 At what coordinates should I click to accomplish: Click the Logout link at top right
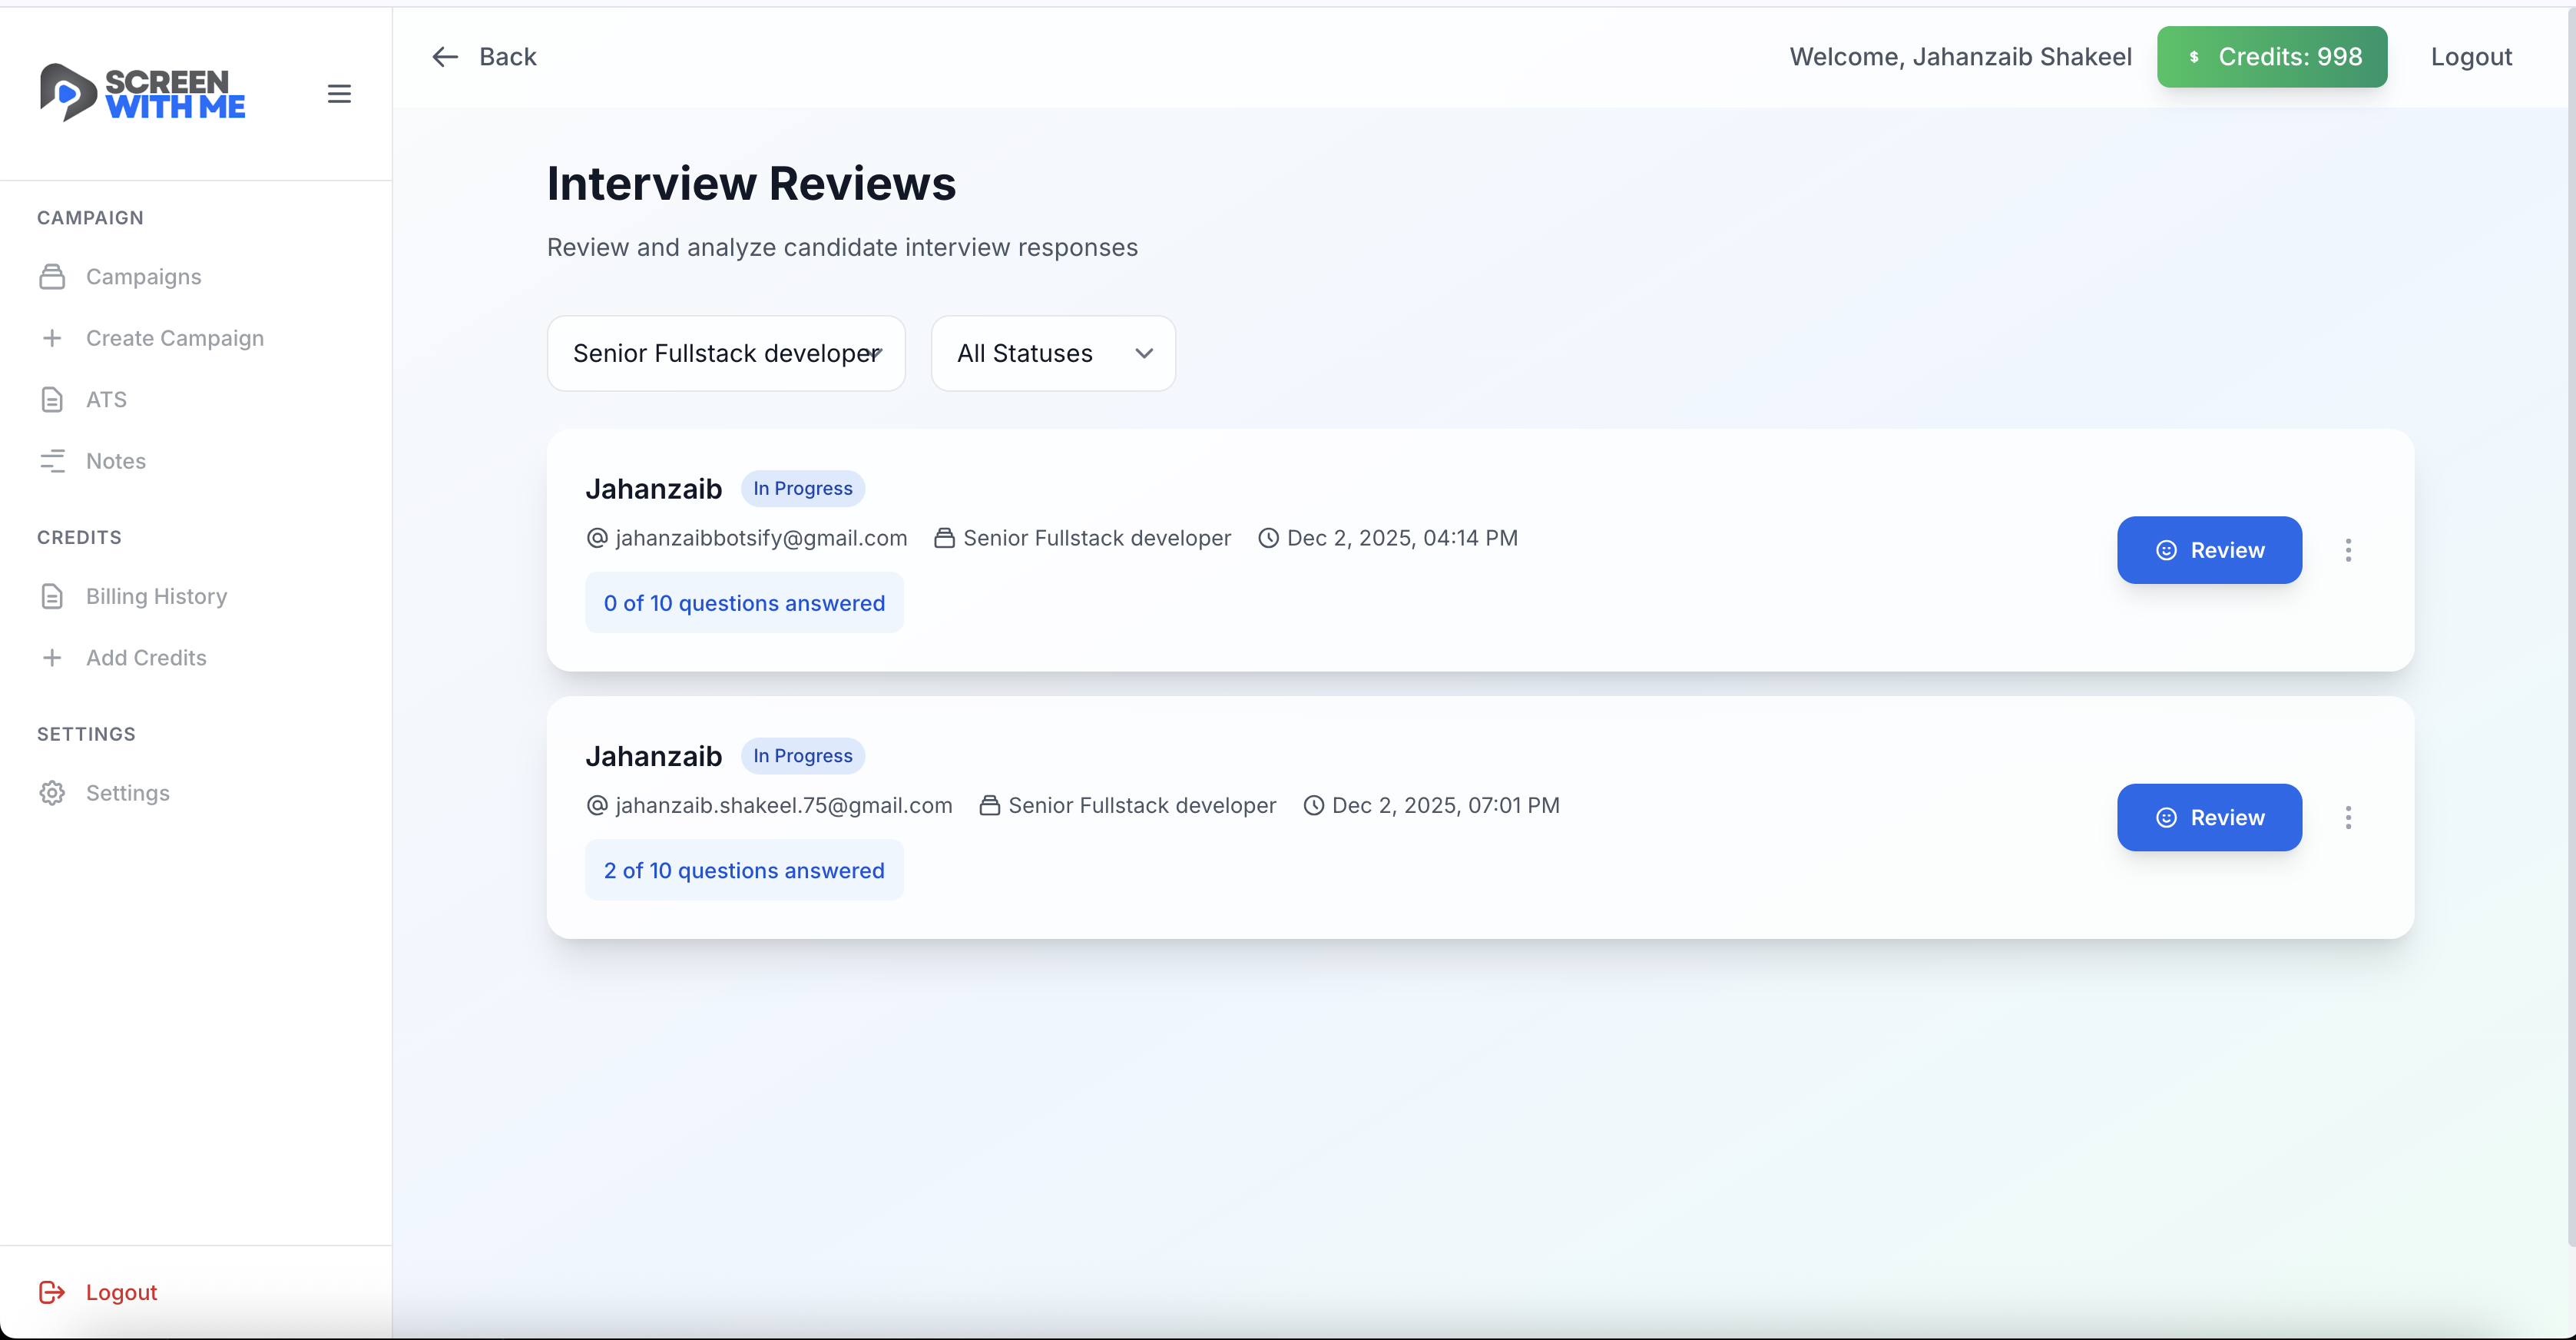pos(2471,56)
